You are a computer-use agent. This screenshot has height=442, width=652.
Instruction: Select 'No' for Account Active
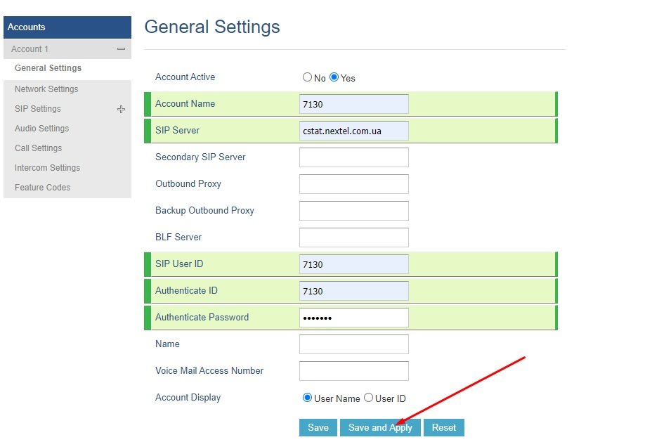307,77
